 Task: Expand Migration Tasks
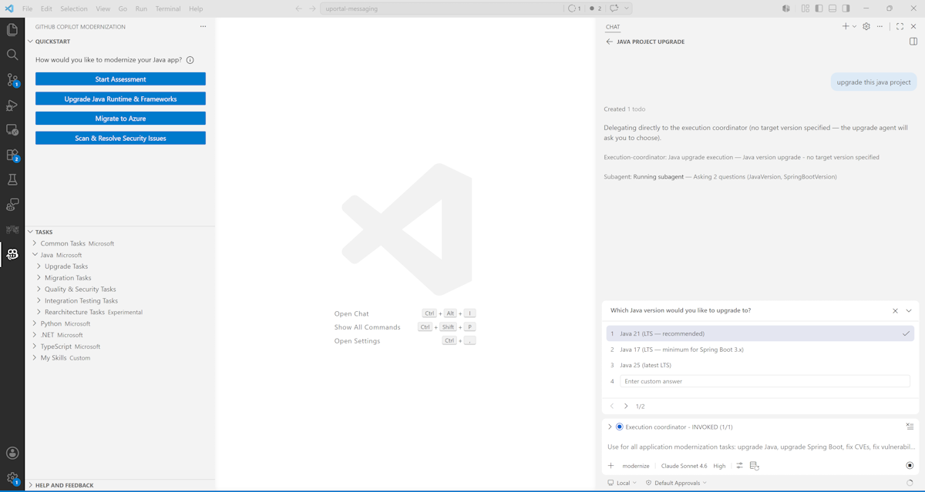pyautogui.click(x=39, y=278)
